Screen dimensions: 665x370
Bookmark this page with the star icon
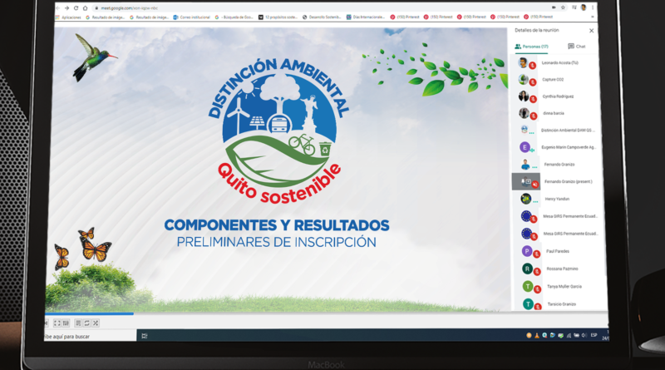563,7
